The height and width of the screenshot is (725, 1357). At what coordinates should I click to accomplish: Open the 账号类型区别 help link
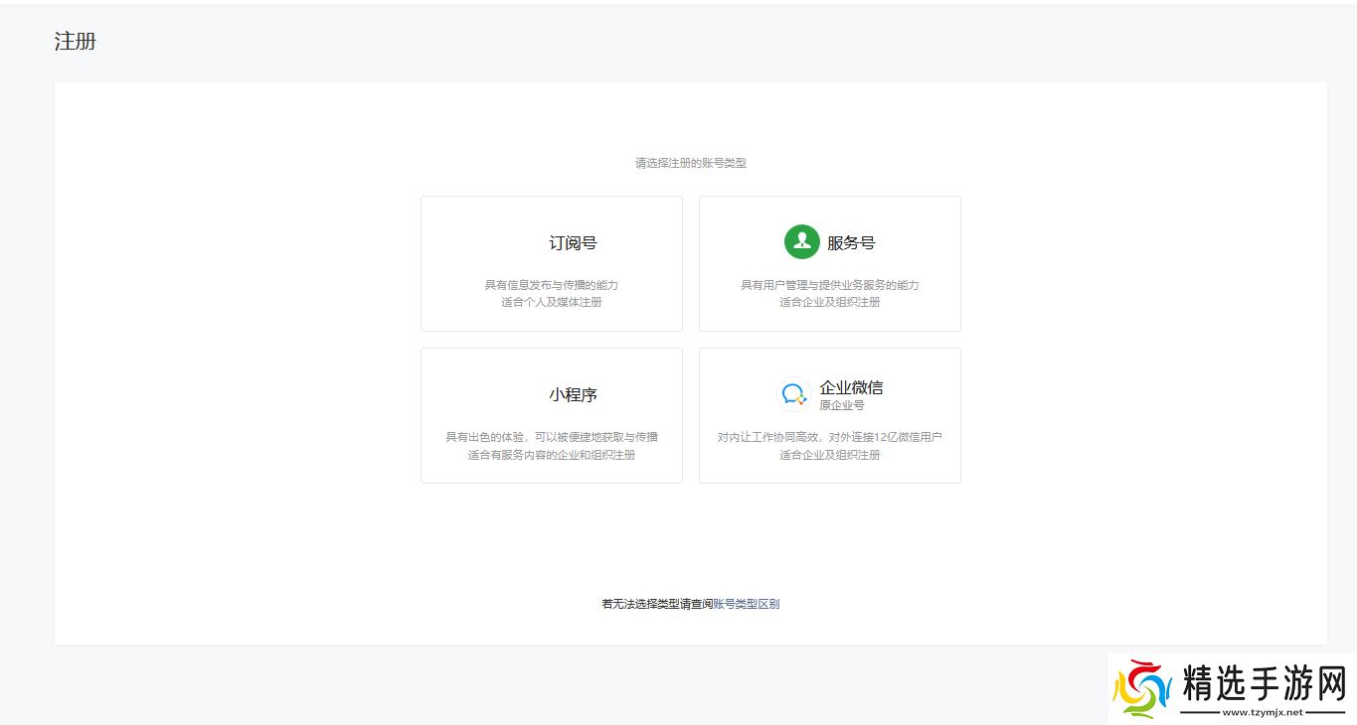(x=746, y=604)
